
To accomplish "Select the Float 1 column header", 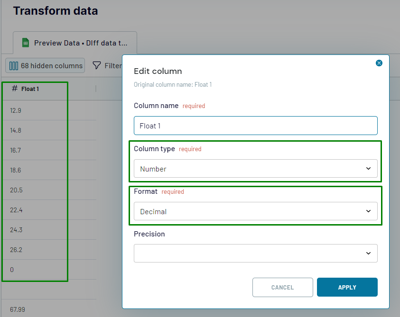I will [30, 89].
